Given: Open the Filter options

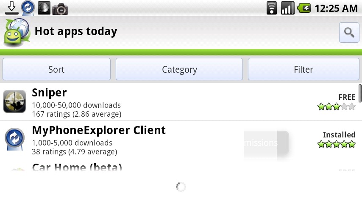Looking at the screenshot, I should pyautogui.click(x=304, y=69).
